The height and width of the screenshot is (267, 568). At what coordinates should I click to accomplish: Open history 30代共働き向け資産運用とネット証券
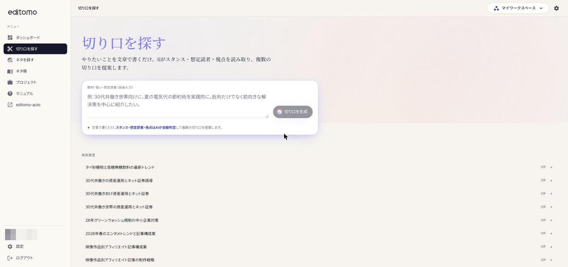tap(117, 194)
